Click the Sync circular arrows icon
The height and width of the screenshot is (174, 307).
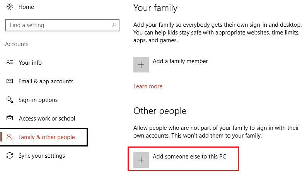[x=10, y=156]
